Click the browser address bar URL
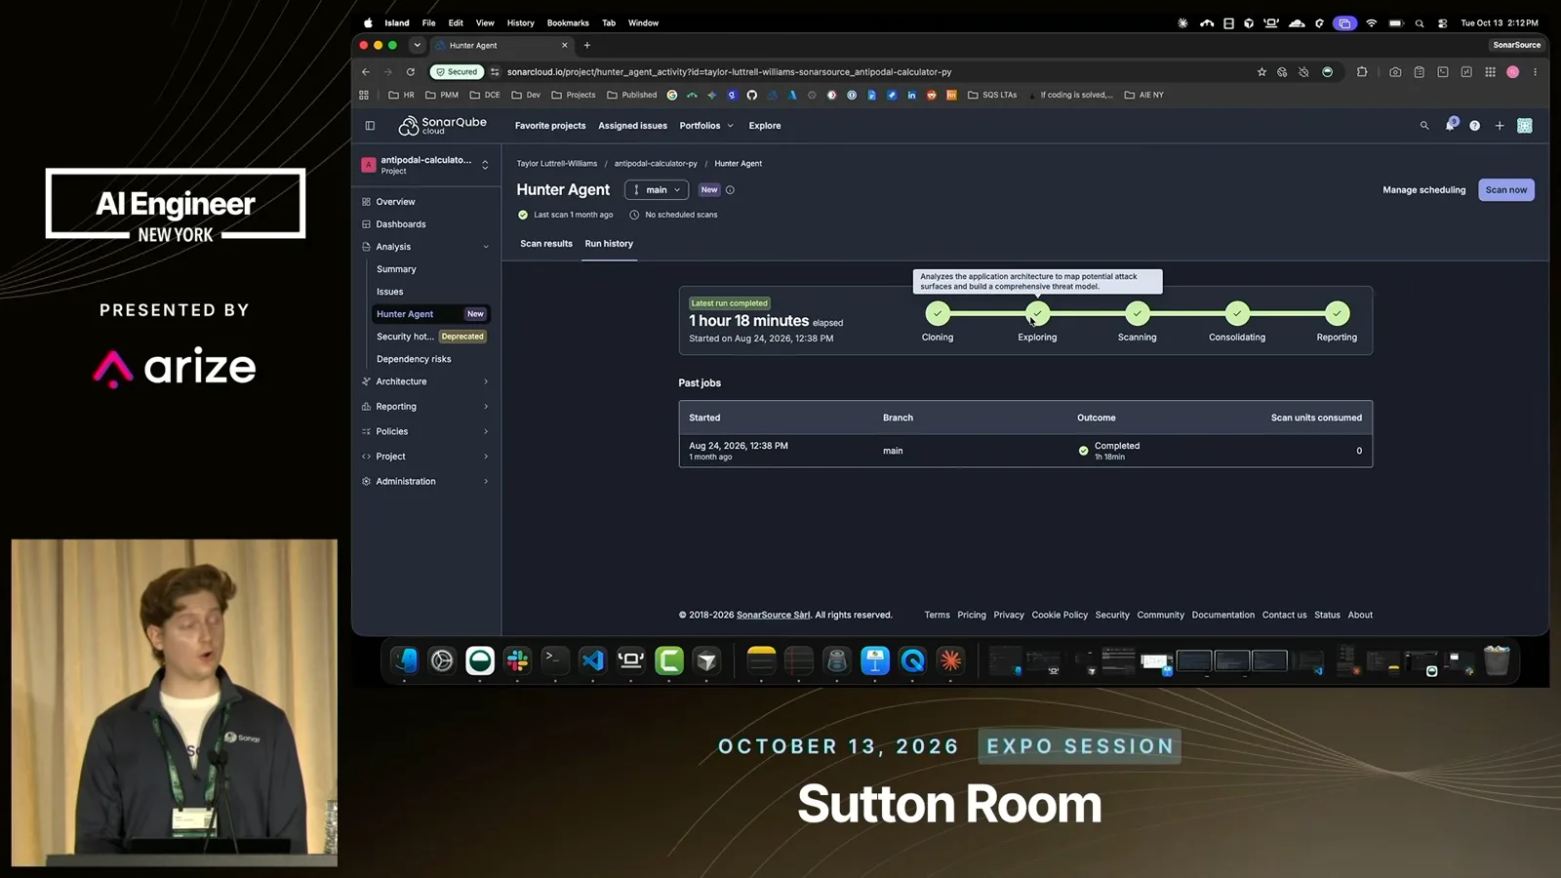Screen dimensions: 1561x878 pyautogui.click(x=729, y=72)
